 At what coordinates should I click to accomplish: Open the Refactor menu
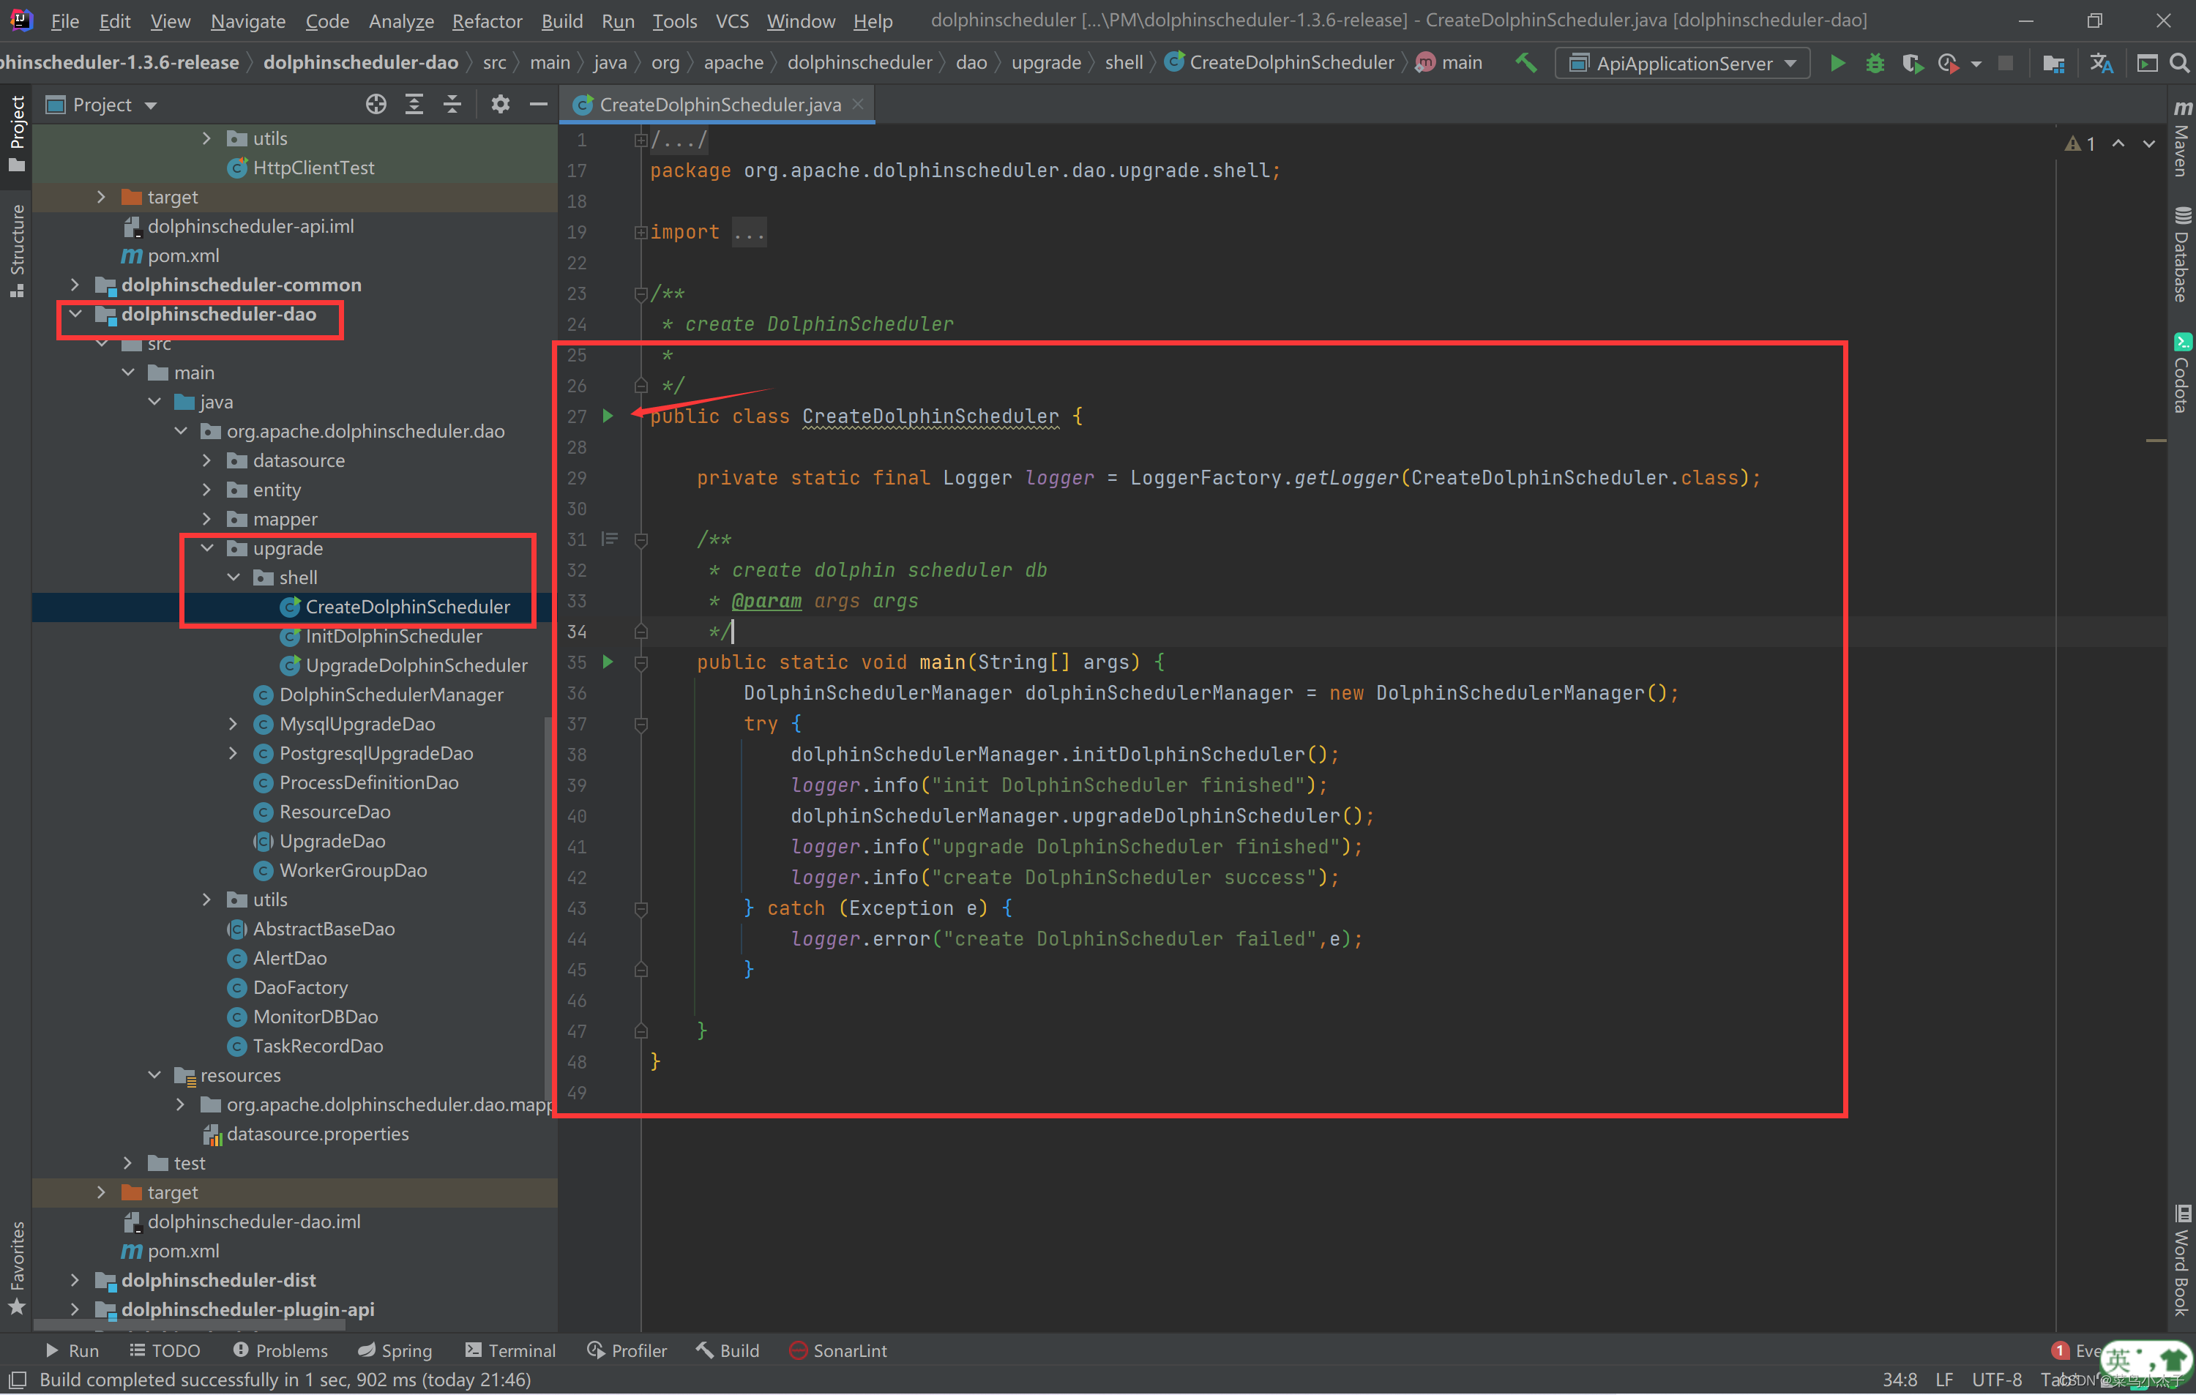coord(487,21)
